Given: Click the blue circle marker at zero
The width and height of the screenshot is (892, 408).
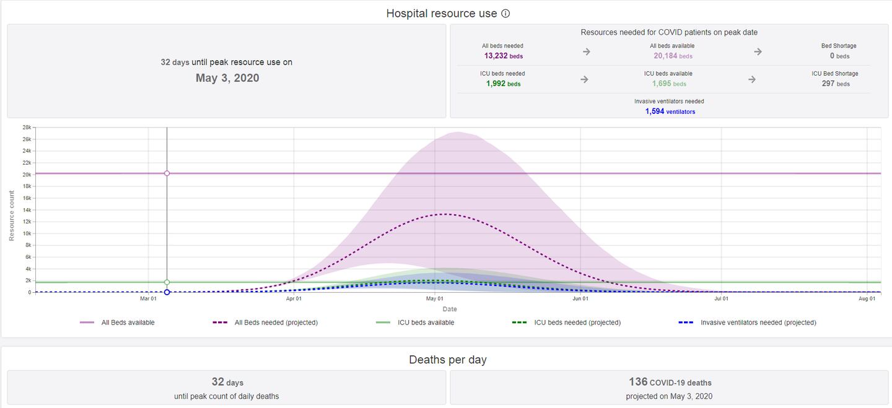Looking at the screenshot, I should 167,292.
